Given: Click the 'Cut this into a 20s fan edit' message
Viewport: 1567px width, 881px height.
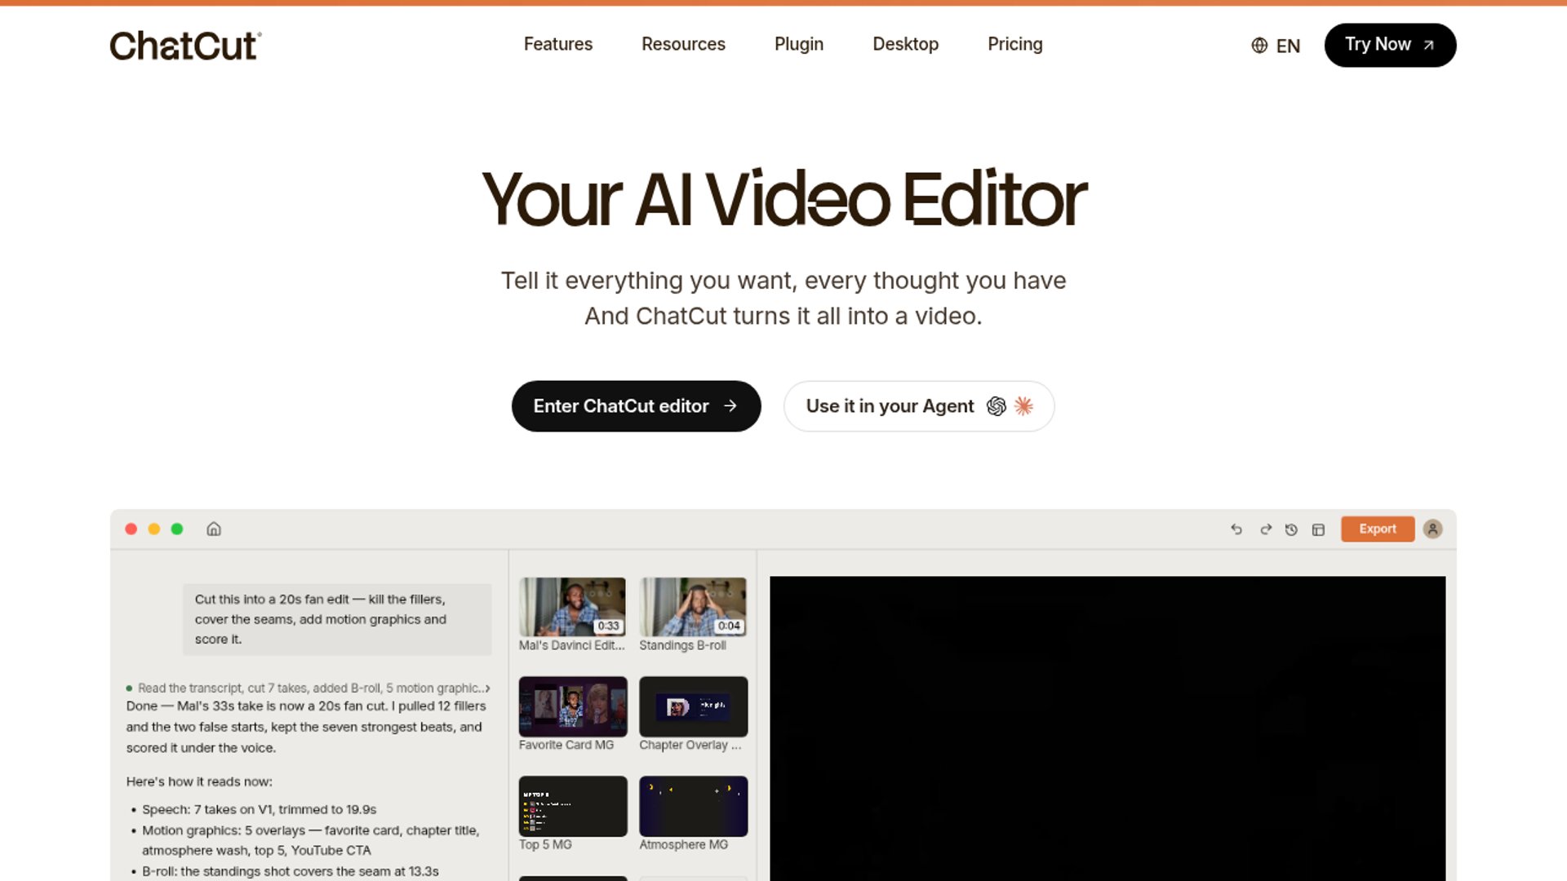Looking at the screenshot, I should point(337,619).
